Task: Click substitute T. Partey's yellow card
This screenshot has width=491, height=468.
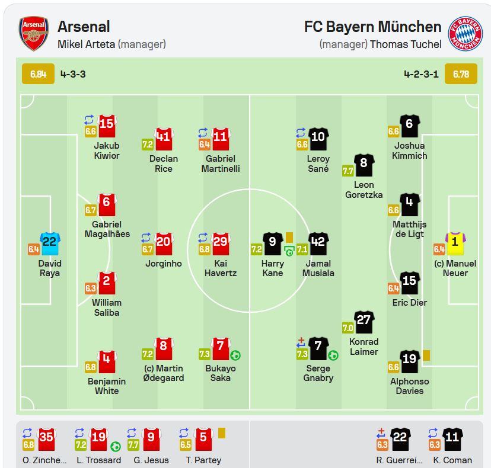Action: (x=222, y=433)
